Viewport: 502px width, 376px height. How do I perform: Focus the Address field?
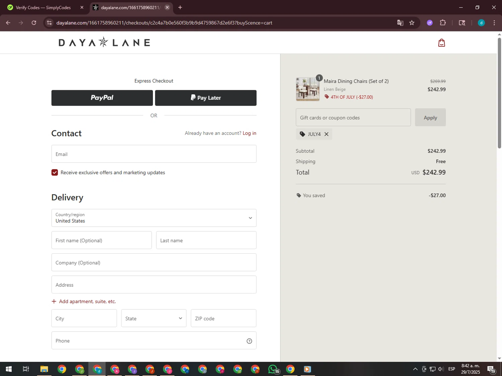click(x=154, y=285)
